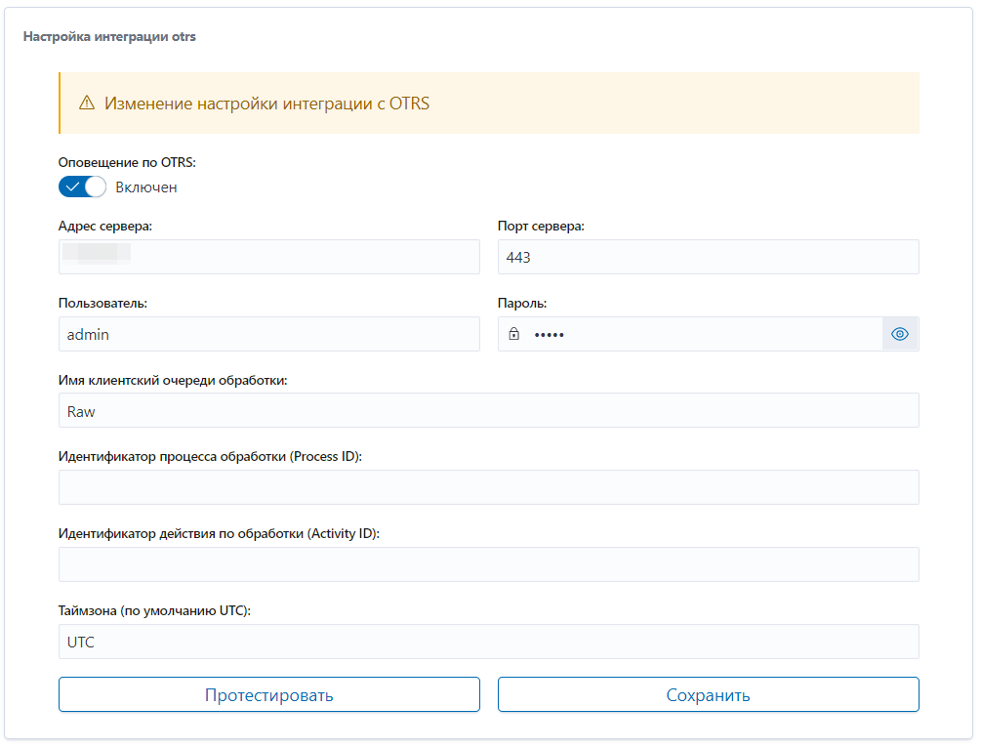This screenshot has width=981, height=748.
Task: Click the banner text Изменение настройки интеграции с OTRS
Action: [267, 104]
